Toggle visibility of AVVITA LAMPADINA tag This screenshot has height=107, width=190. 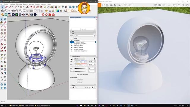tap(72, 42)
